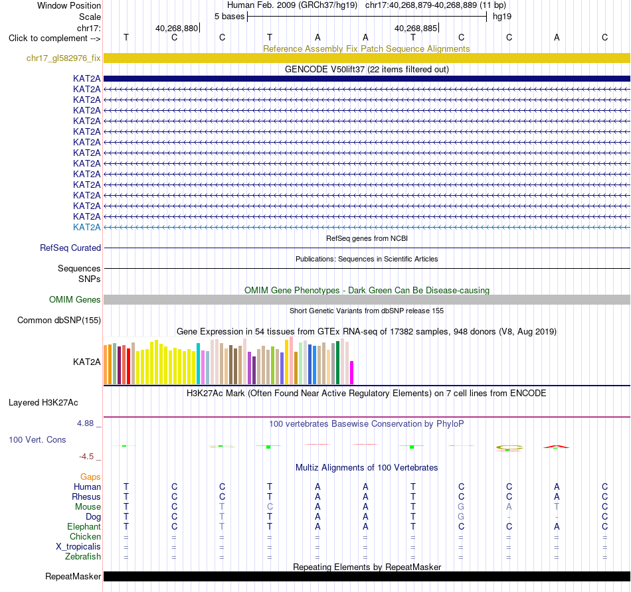Click the dark blue KAT2A exon bar
The height and width of the screenshot is (592, 631).
coord(367,78)
